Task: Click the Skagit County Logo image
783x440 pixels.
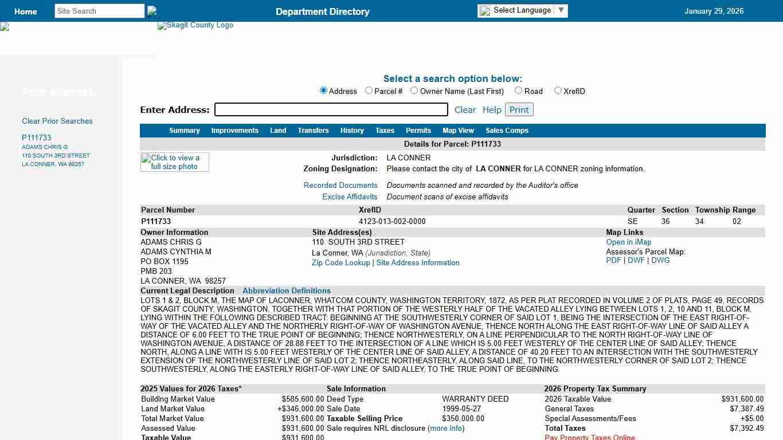Action: (195, 26)
